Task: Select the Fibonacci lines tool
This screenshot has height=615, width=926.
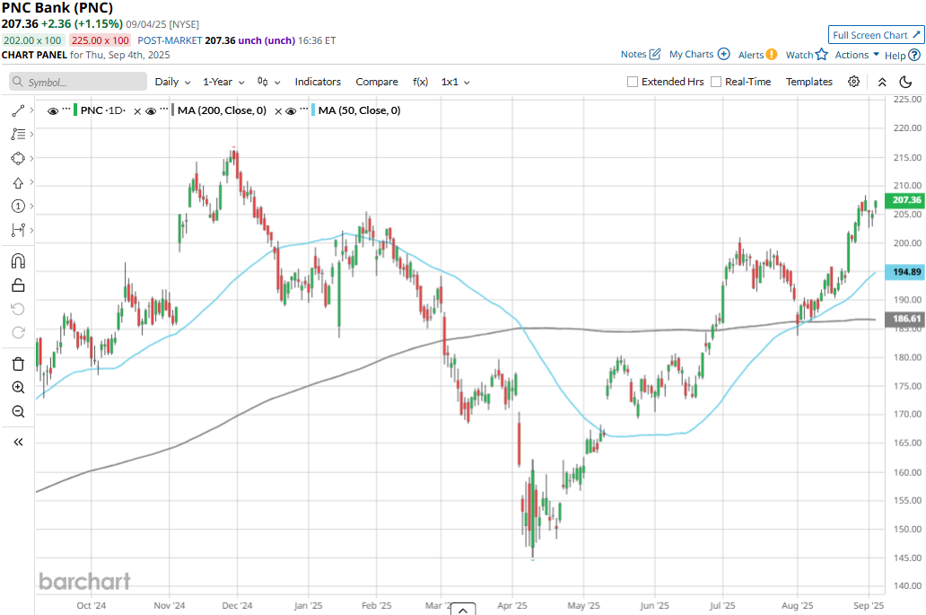Action: point(18,134)
